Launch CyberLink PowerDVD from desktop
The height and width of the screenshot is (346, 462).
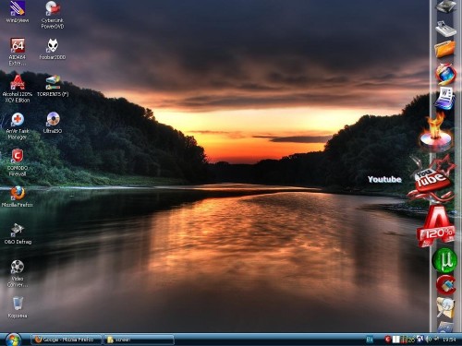[x=53, y=15]
